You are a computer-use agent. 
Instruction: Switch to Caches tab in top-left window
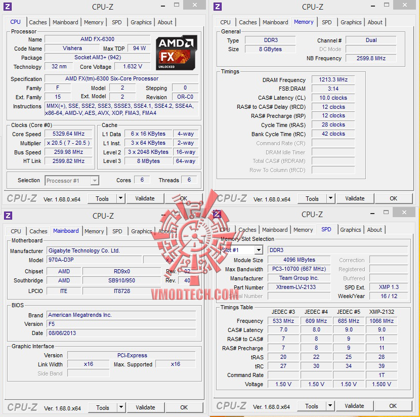pyautogui.click(x=38, y=22)
